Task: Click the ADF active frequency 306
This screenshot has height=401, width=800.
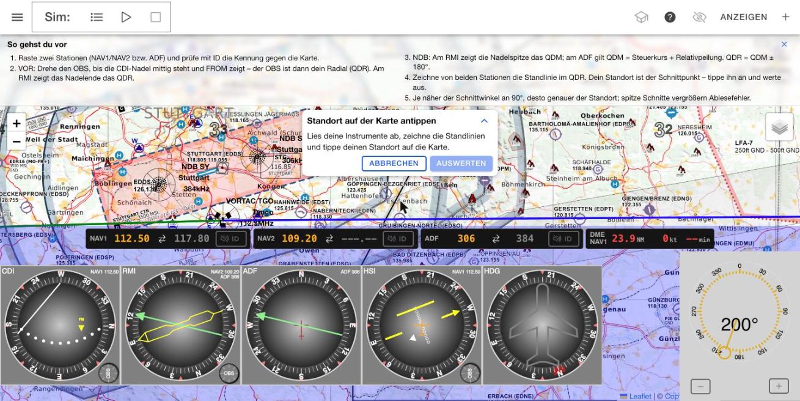Action: (x=466, y=239)
